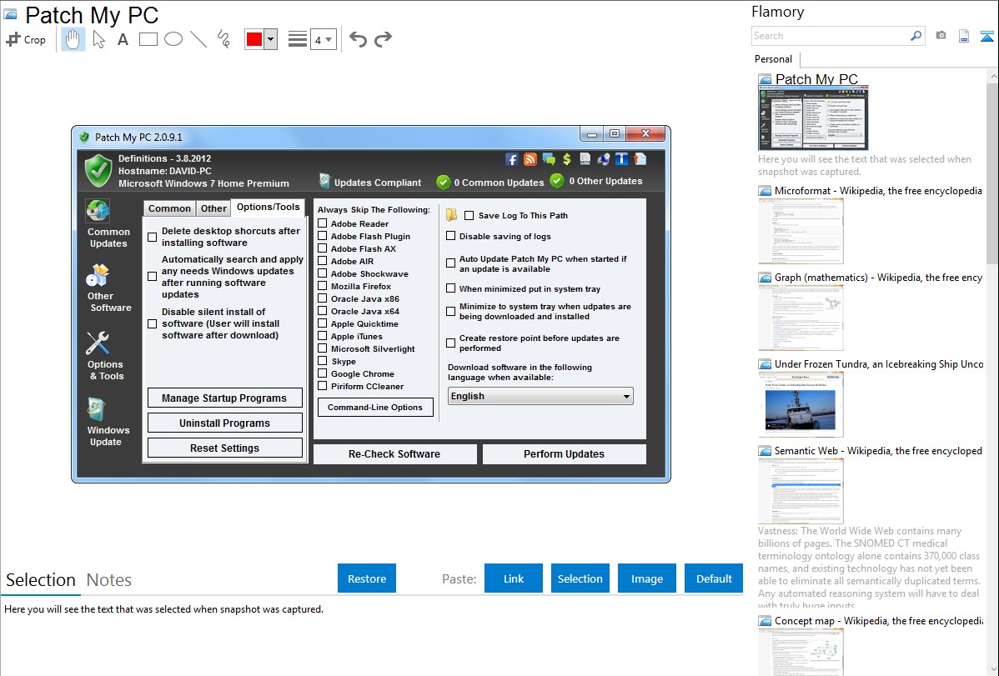Image resolution: width=999 pixels, height=676 pixels.
Task: Tick the Google Chrome skip checkbox
Action: click(x=323, y=373)
